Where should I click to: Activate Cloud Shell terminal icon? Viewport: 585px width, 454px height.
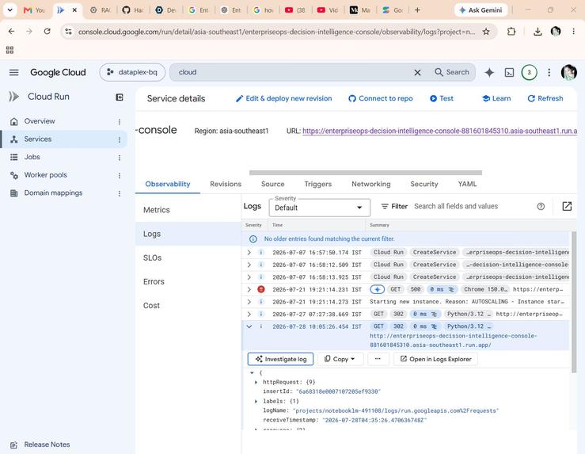tap(509, 72)
